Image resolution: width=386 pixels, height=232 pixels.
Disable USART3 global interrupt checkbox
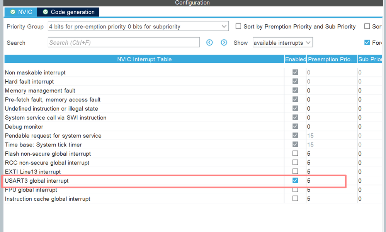[x=295, y=180]
